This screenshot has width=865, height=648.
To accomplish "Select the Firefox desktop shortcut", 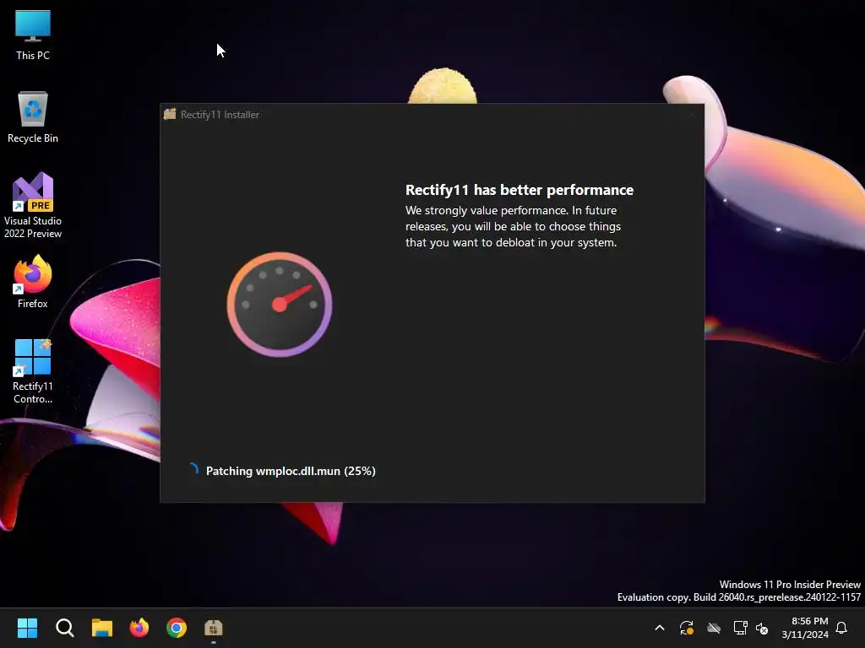I will tap(33, 282).
